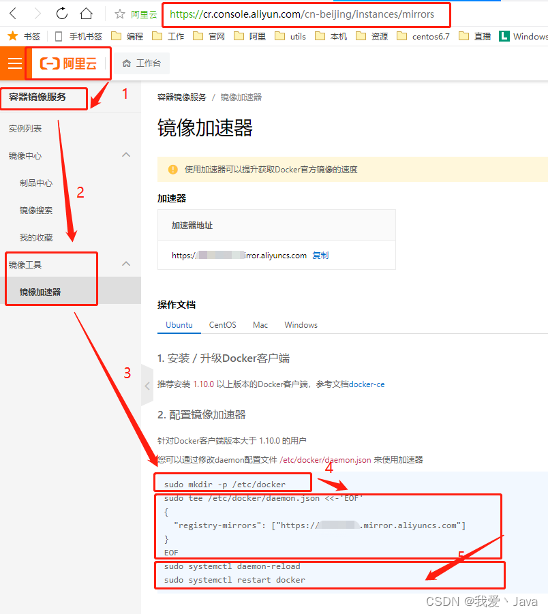The height and width of the screenshot is (614, 548).
Task: Click the 容器镜像服务 sidebar title
Action: coord(37,97)
